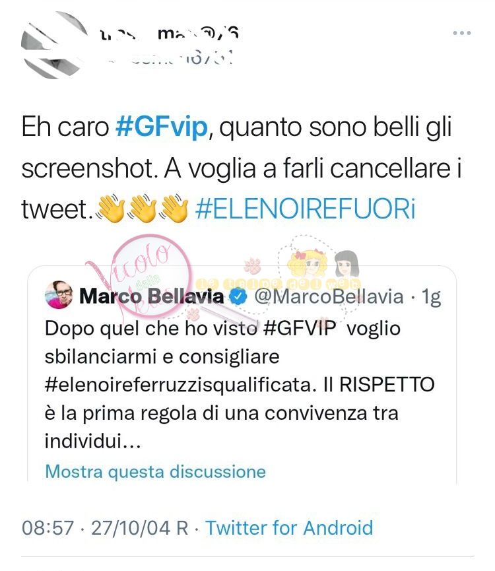
Task: Open the @MarcoBellavia handle
Action: coord(329,296)
